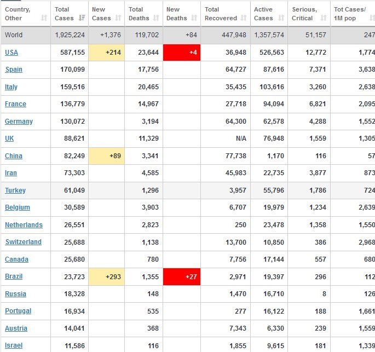This screenshot has width=375, height=352.
Task: Click the New Cases sort arrows icon
Action: [118, 18]
